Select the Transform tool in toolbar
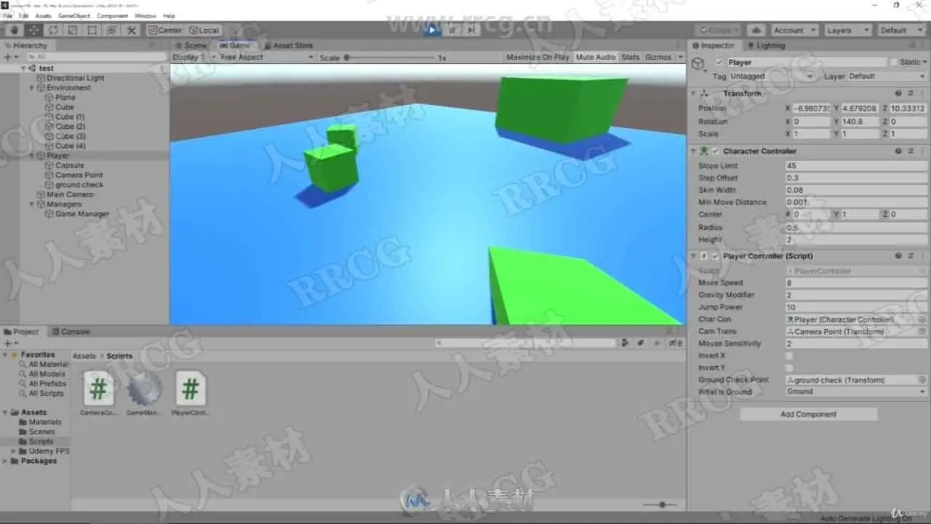 pos(111,30)
